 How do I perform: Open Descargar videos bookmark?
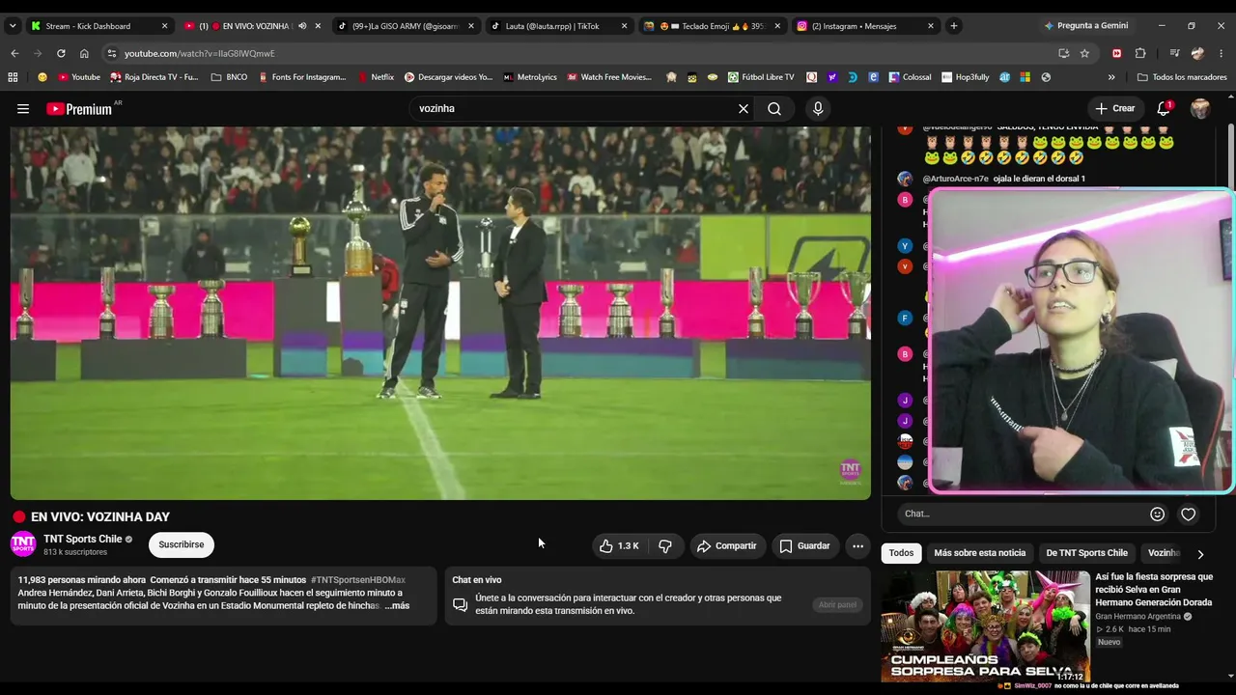click(x=448, y=77)
